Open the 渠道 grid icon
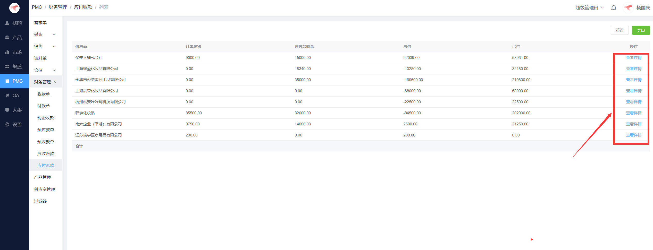 (x=7, y=67)
